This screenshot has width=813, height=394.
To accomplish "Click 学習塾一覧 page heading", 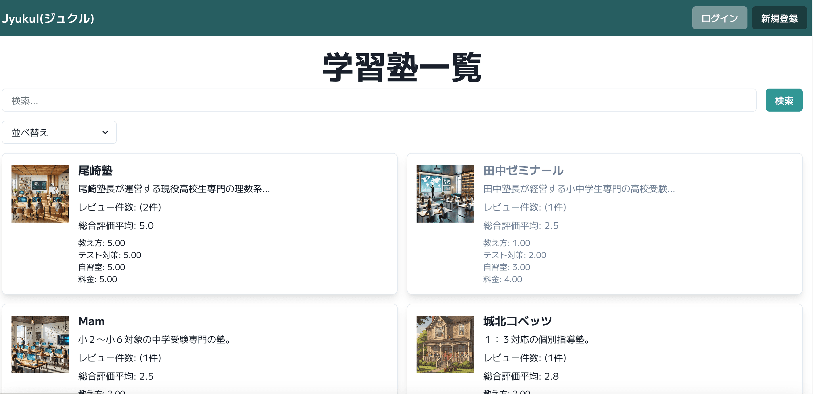I will click(402, 67).
